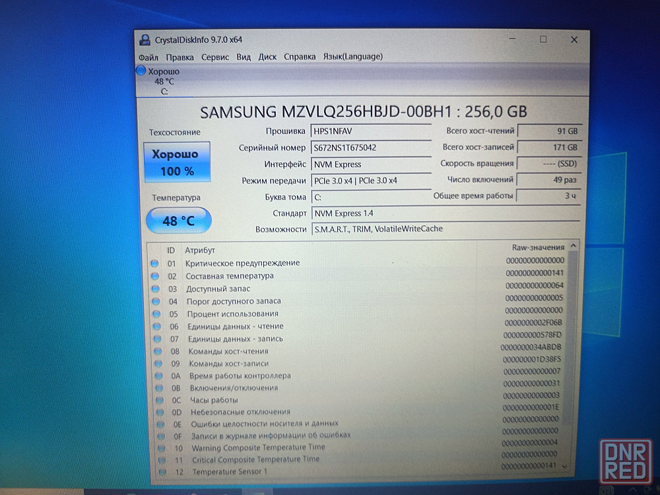The height and width of the screenshot is (495, 660).
Task: Click the CrystalDiskInfo title bar app icon
Action: point(145,40)
